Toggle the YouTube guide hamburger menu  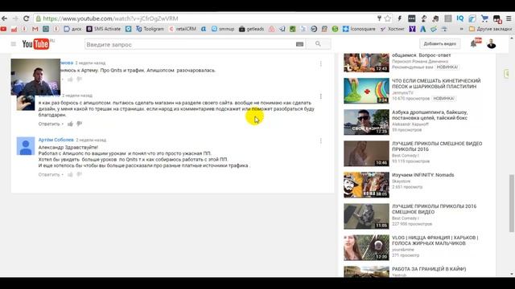click(x=14, y=44)
